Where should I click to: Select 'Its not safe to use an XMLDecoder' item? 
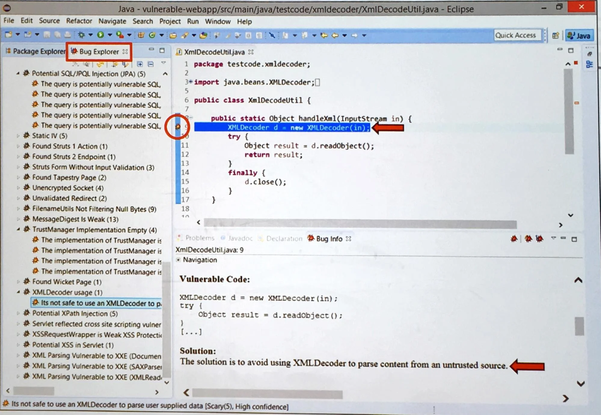pos(97,303)
